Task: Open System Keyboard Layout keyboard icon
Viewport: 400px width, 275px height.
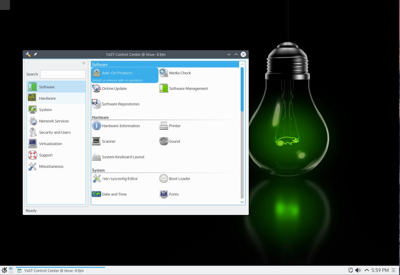Action: 96,157
